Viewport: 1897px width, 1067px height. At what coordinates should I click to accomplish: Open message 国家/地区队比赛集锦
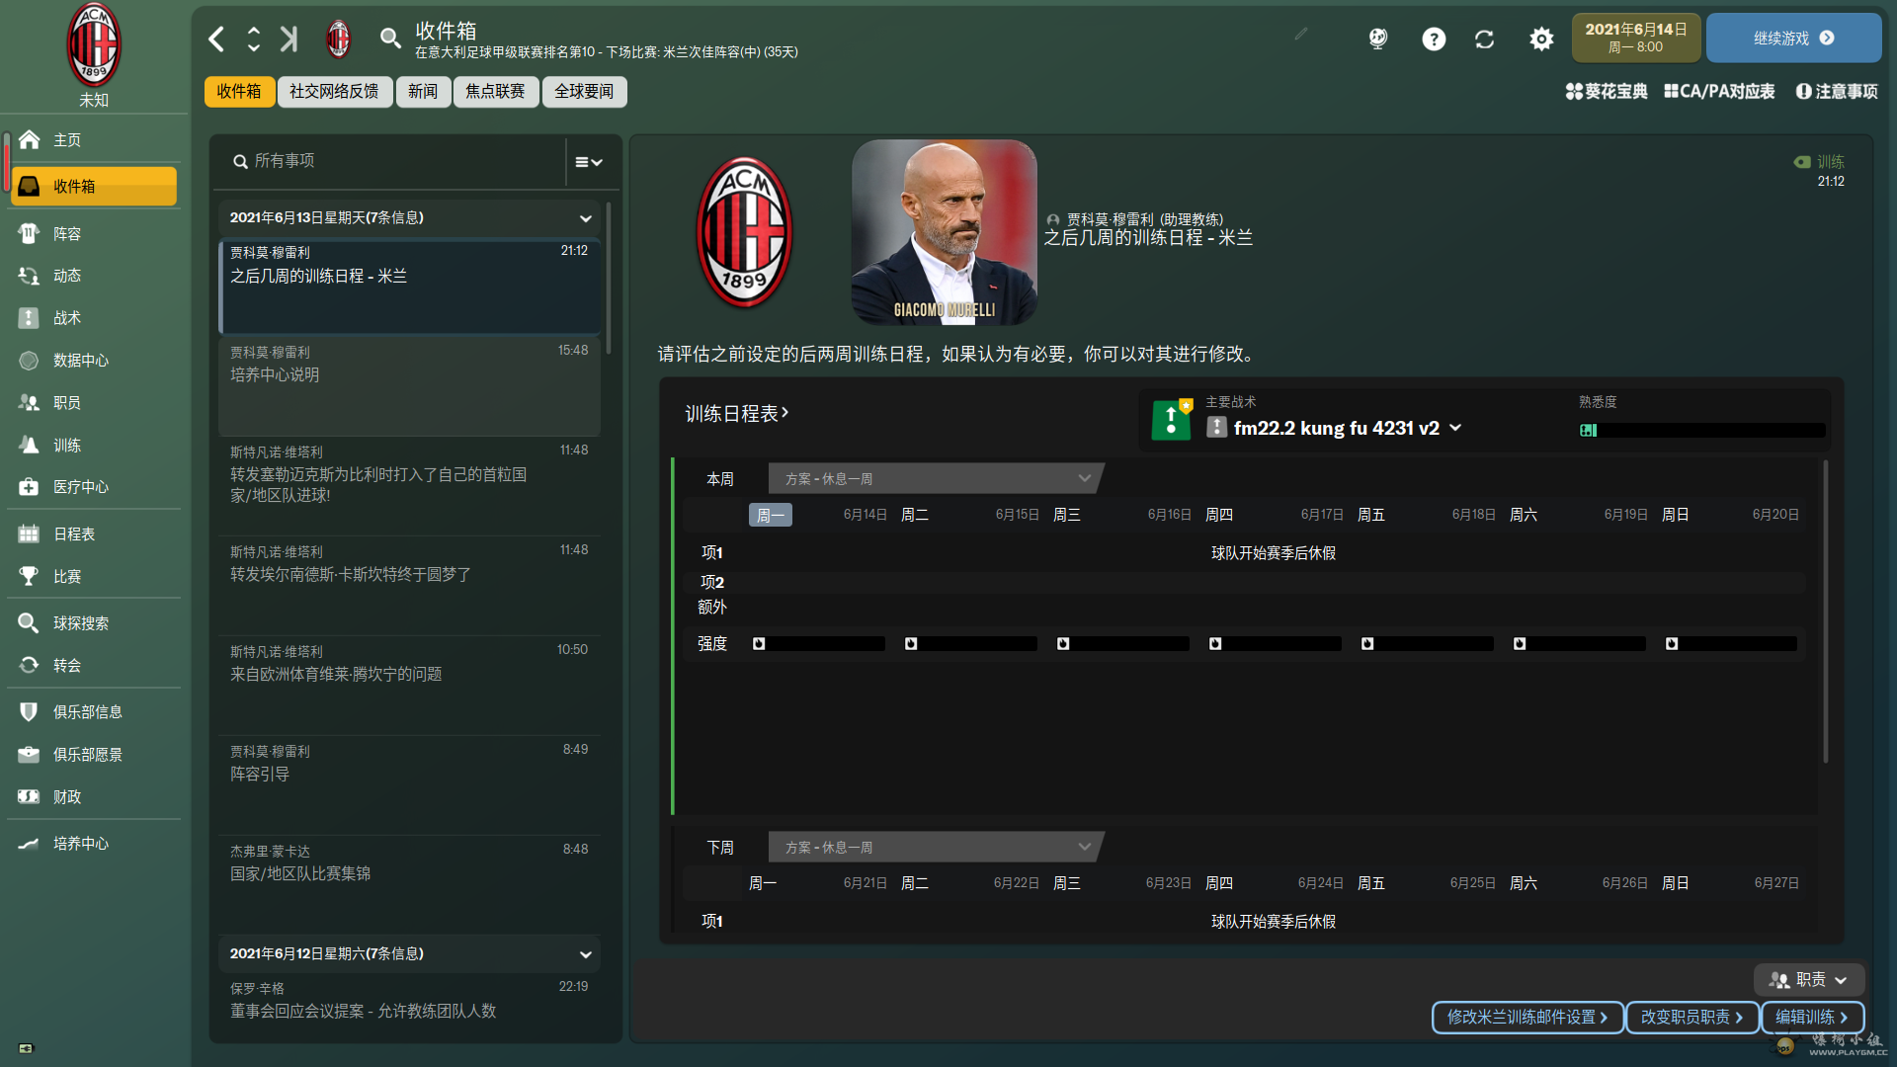(x=409, y=884)
